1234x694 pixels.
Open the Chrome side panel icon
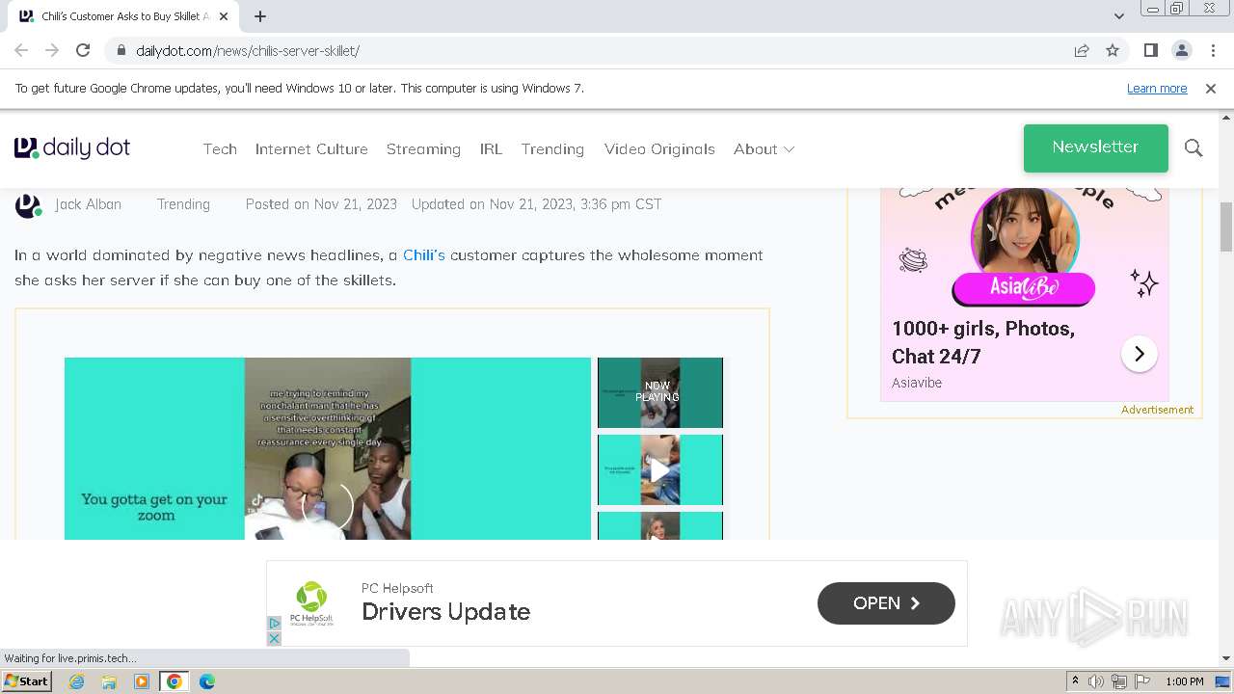click(1150, 50)
